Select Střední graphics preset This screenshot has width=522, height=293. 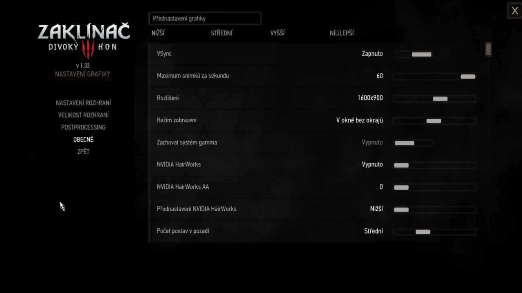(x=221, y=33)
